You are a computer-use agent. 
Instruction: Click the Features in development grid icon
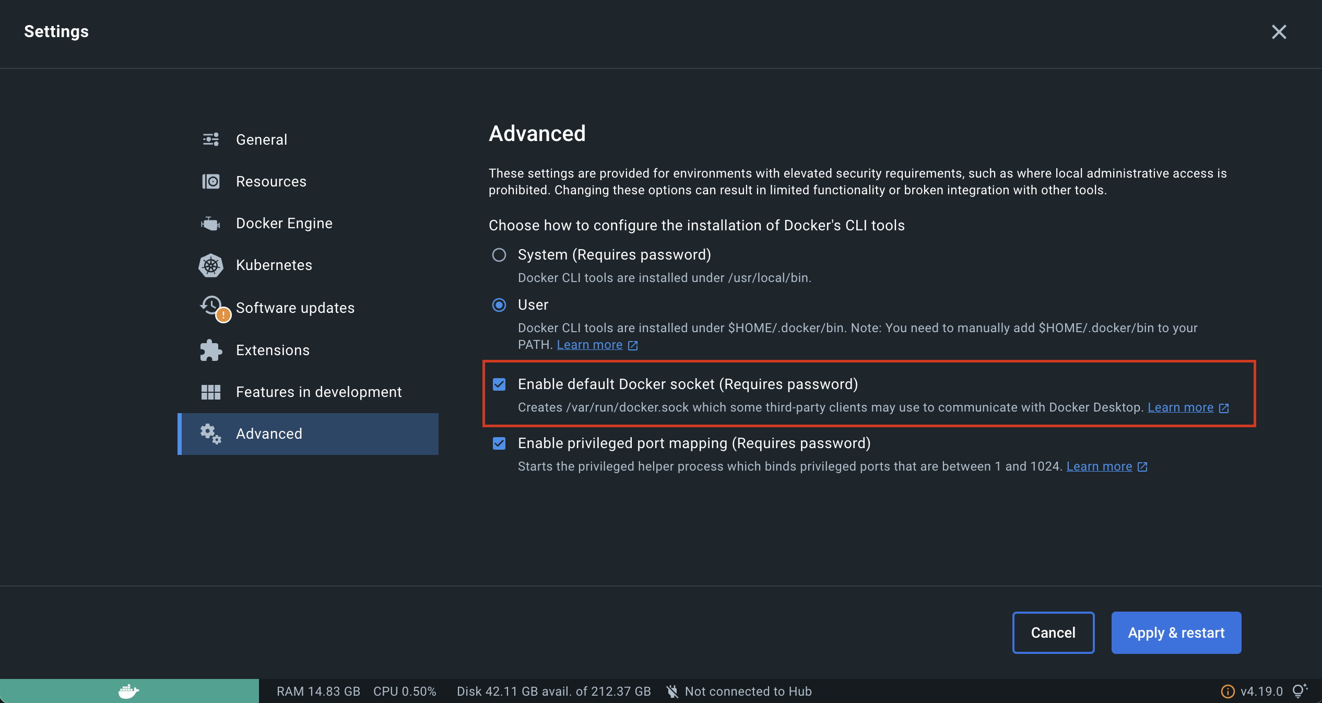pos(211,392)
